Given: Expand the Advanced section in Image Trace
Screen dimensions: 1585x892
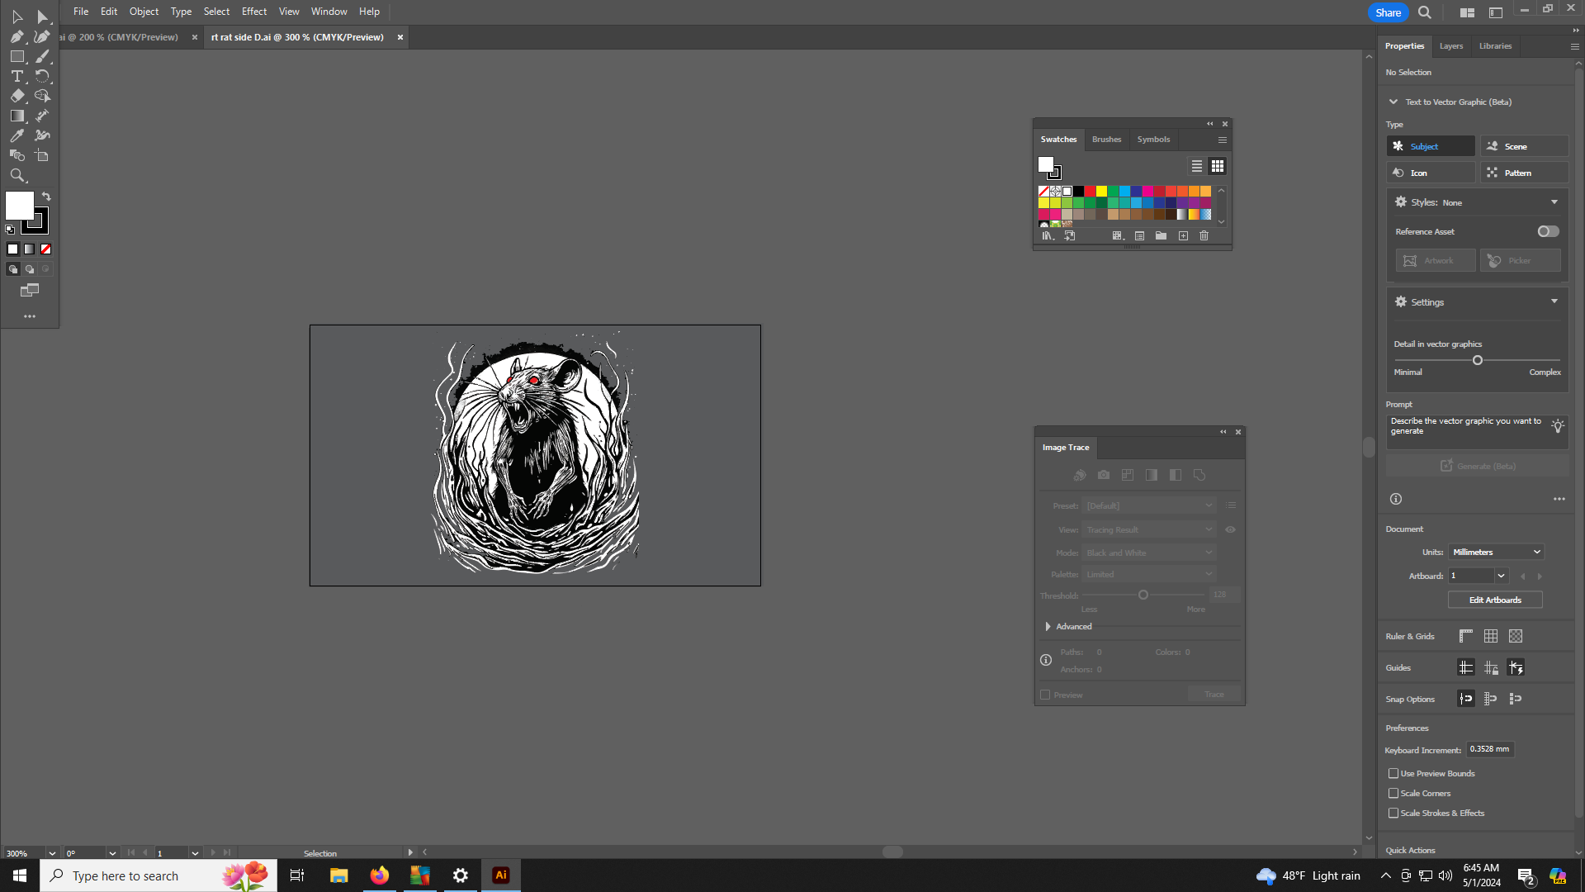Looking at the screenshot, I should (1048, 627).
